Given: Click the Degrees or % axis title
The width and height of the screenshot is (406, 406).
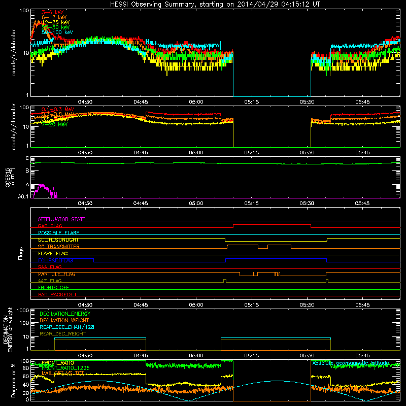Looking at the screenshot, I should [13, 380].
